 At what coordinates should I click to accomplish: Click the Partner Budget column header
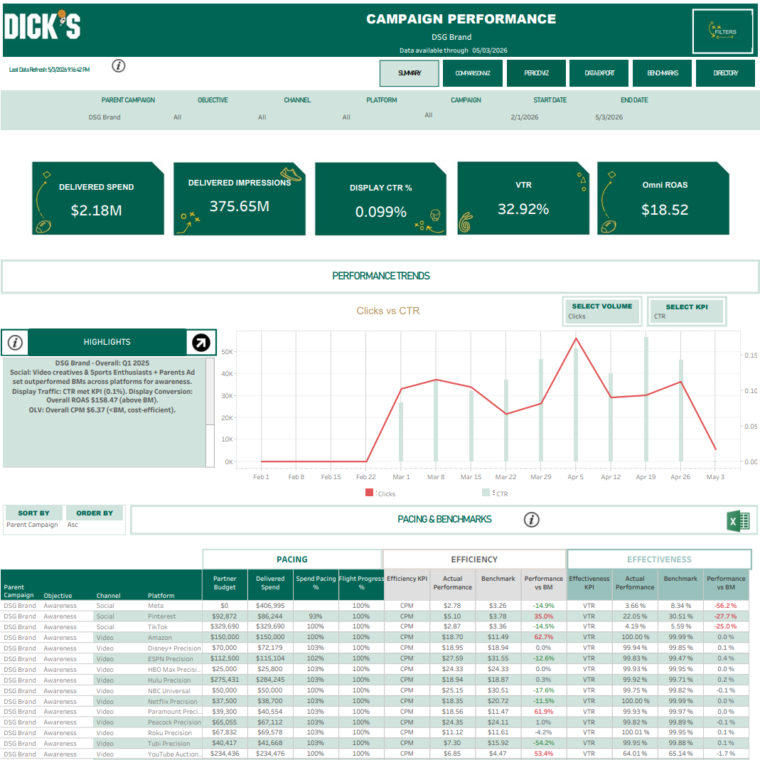[x=225, y=583]
